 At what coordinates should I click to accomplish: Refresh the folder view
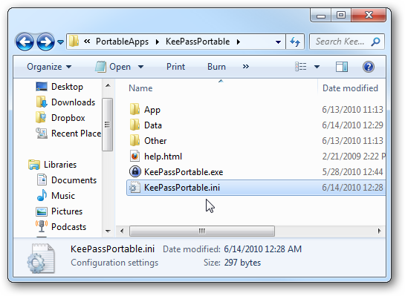[x=295, y=42]
